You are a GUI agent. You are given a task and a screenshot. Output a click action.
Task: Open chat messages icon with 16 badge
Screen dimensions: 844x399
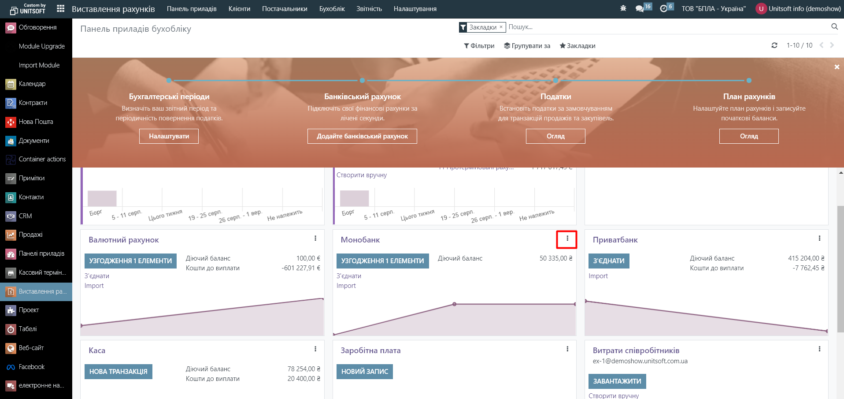640,8
